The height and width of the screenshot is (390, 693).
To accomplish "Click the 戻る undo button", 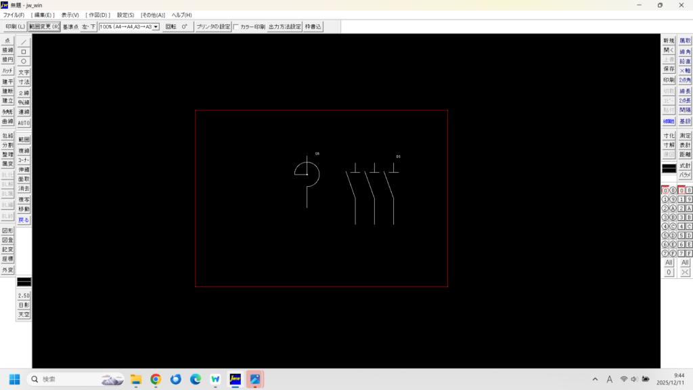I will point(24,220).
